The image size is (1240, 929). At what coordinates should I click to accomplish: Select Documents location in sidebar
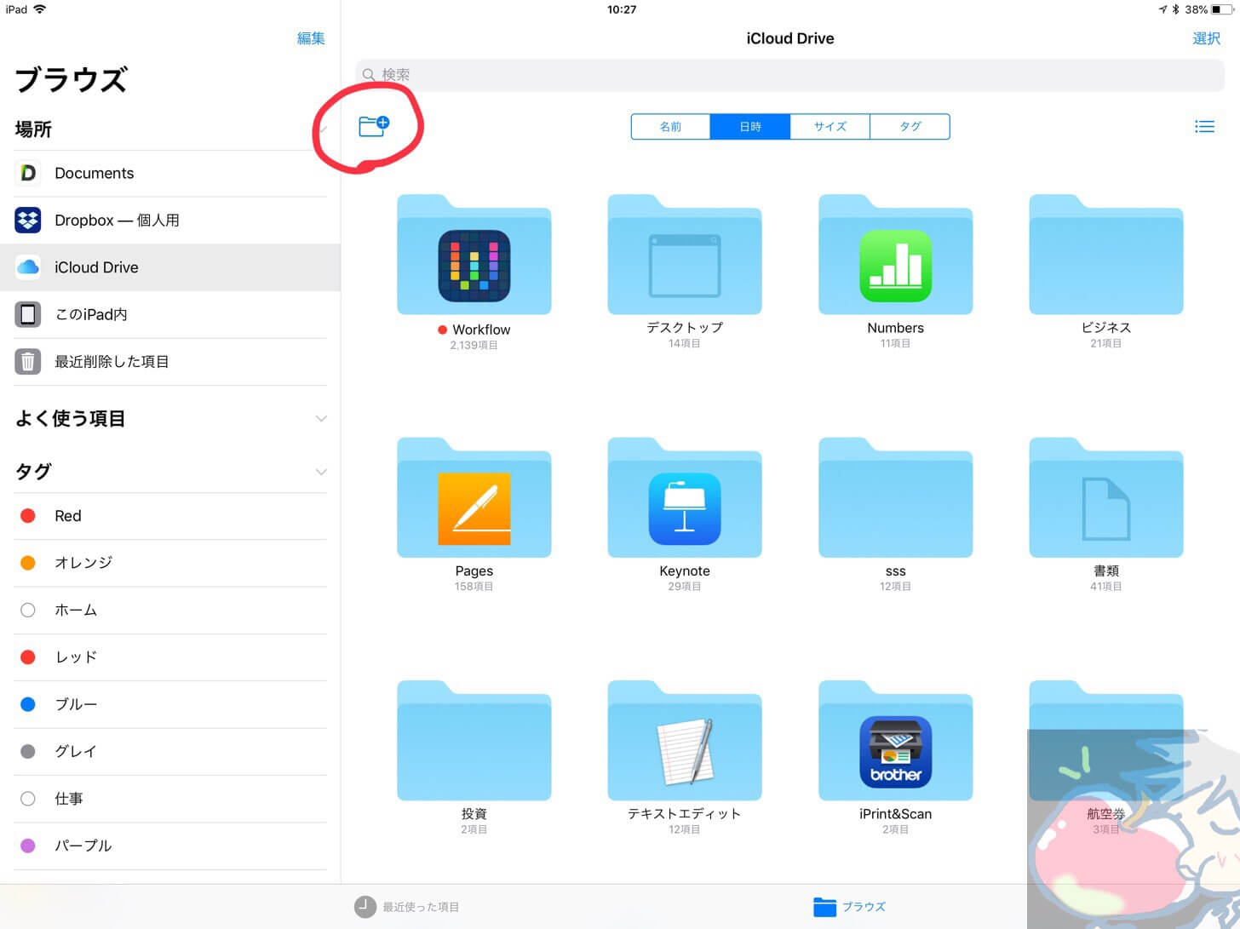[x=170, y=174]
